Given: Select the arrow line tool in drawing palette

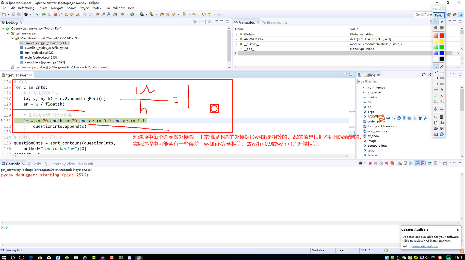Looking at the screenshot, I should point(442,72).
